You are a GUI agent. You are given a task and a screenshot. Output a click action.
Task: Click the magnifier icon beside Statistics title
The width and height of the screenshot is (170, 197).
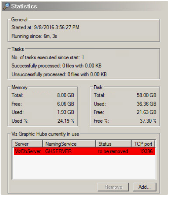point(6,6)
